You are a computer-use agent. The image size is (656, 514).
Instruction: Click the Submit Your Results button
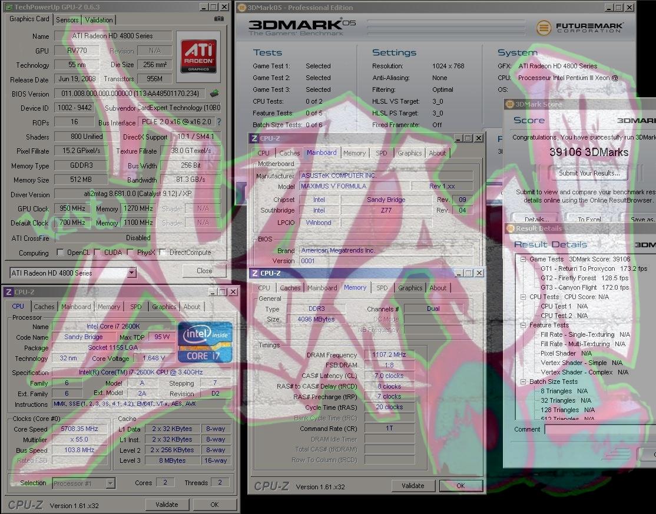coord(589,173)
